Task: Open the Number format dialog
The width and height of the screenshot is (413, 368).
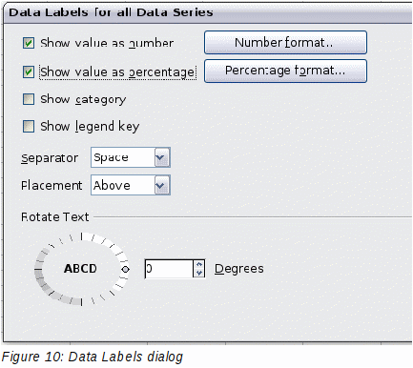Action: tap(285, 42)
